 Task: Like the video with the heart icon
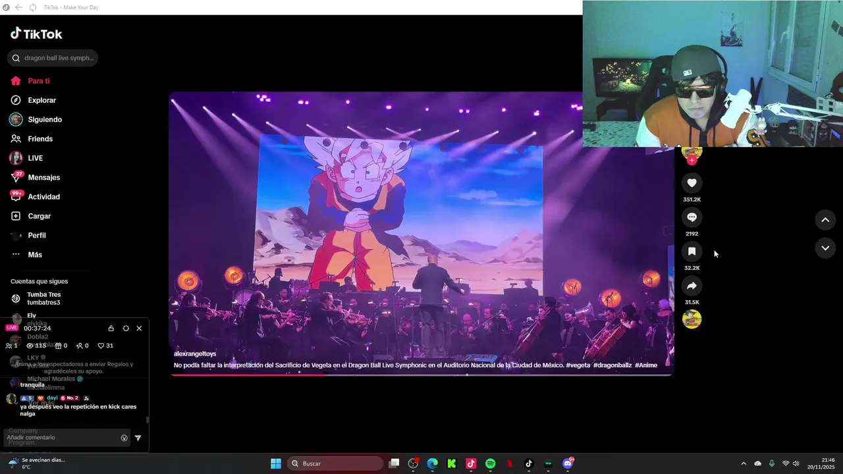[692, 183]
